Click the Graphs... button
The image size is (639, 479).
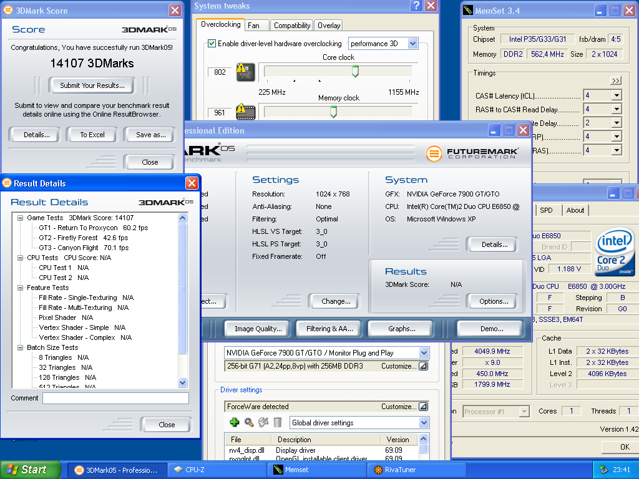[x=401, y=329]
